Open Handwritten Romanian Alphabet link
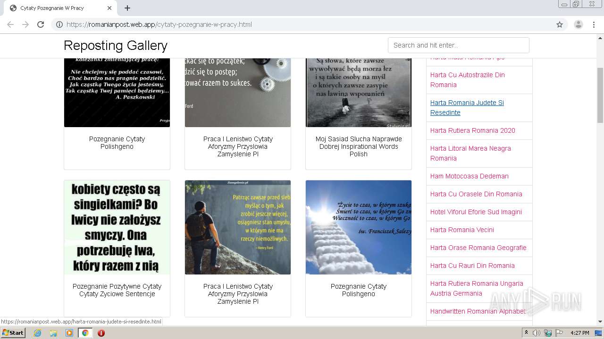Screen dimensions: 604x339 [x=478, y=311]
